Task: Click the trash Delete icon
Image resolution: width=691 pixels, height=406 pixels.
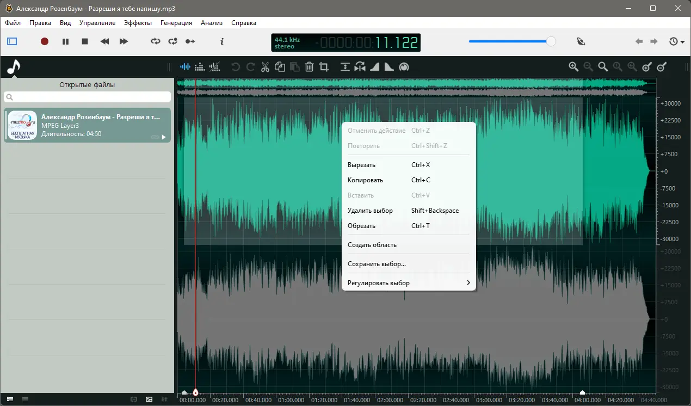Action: click(309, 67)
